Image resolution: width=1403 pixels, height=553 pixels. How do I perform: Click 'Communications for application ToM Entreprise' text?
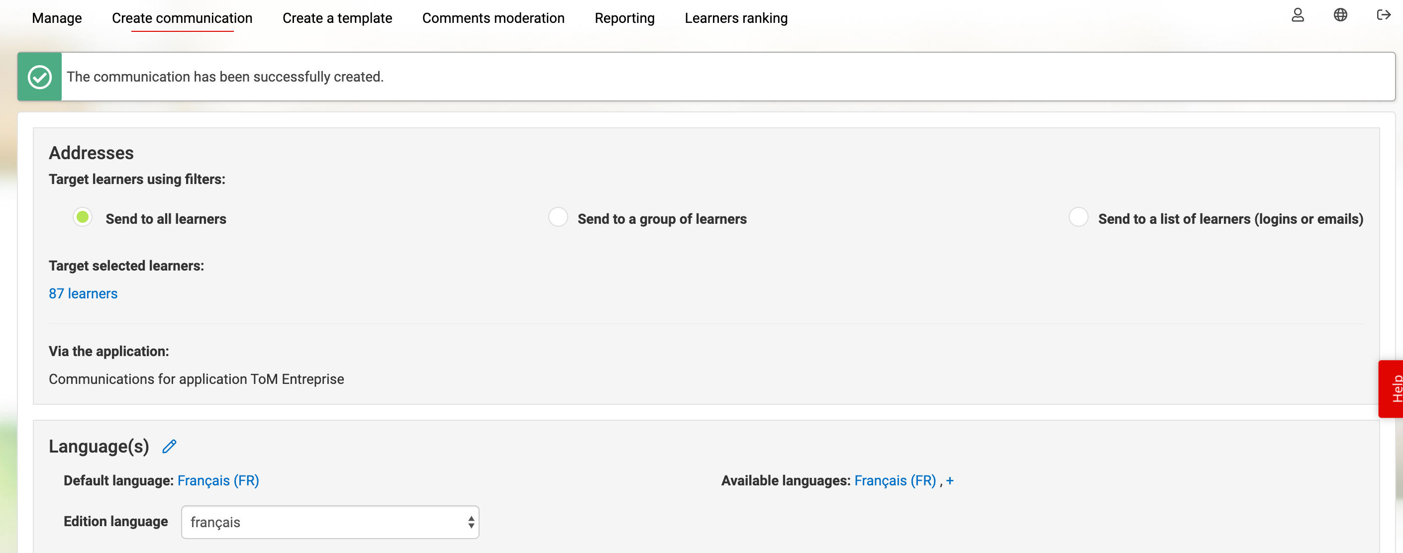point(196,379)
